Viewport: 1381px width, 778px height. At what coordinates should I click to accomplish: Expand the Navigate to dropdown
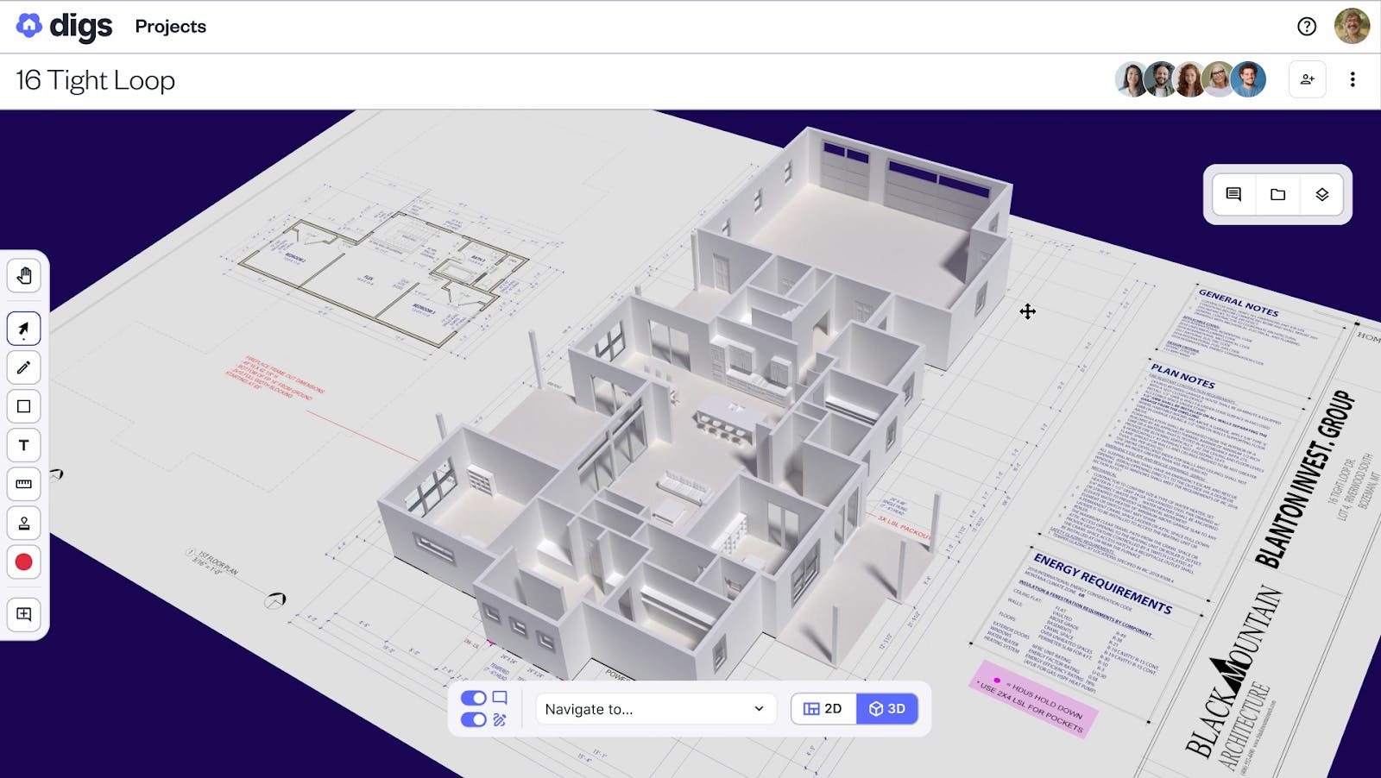(x=654, y=709)
